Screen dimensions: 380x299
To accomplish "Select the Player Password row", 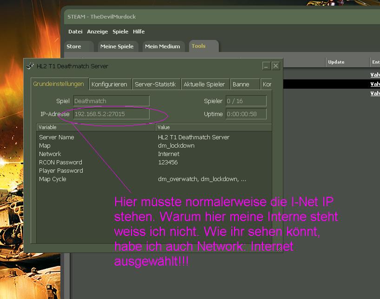I will click(154, 170).
